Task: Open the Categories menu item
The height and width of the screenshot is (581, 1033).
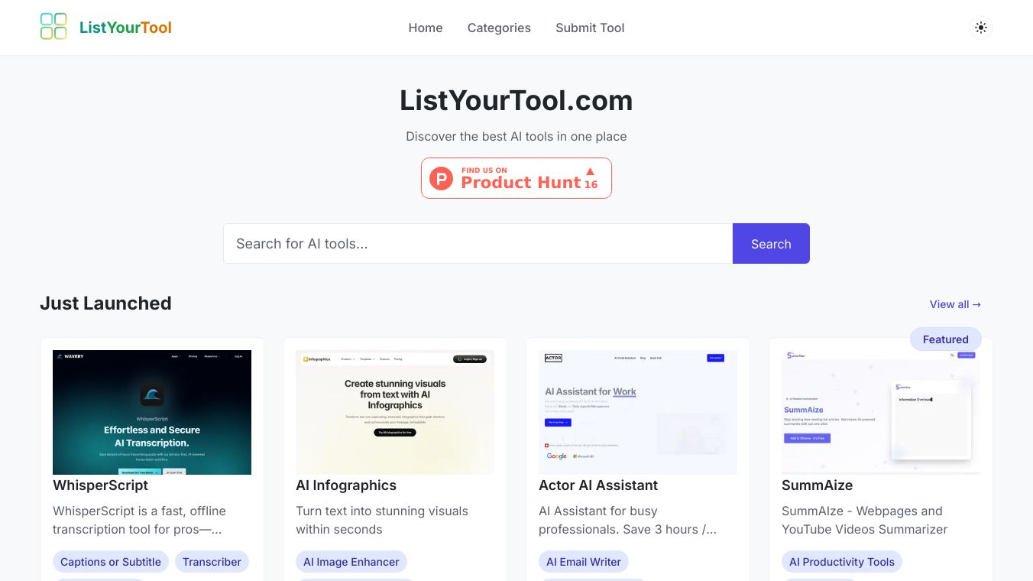Action: 499,28
